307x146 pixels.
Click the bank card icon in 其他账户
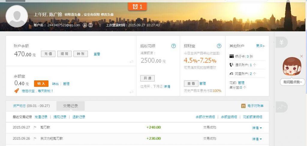tap(231, 56)
